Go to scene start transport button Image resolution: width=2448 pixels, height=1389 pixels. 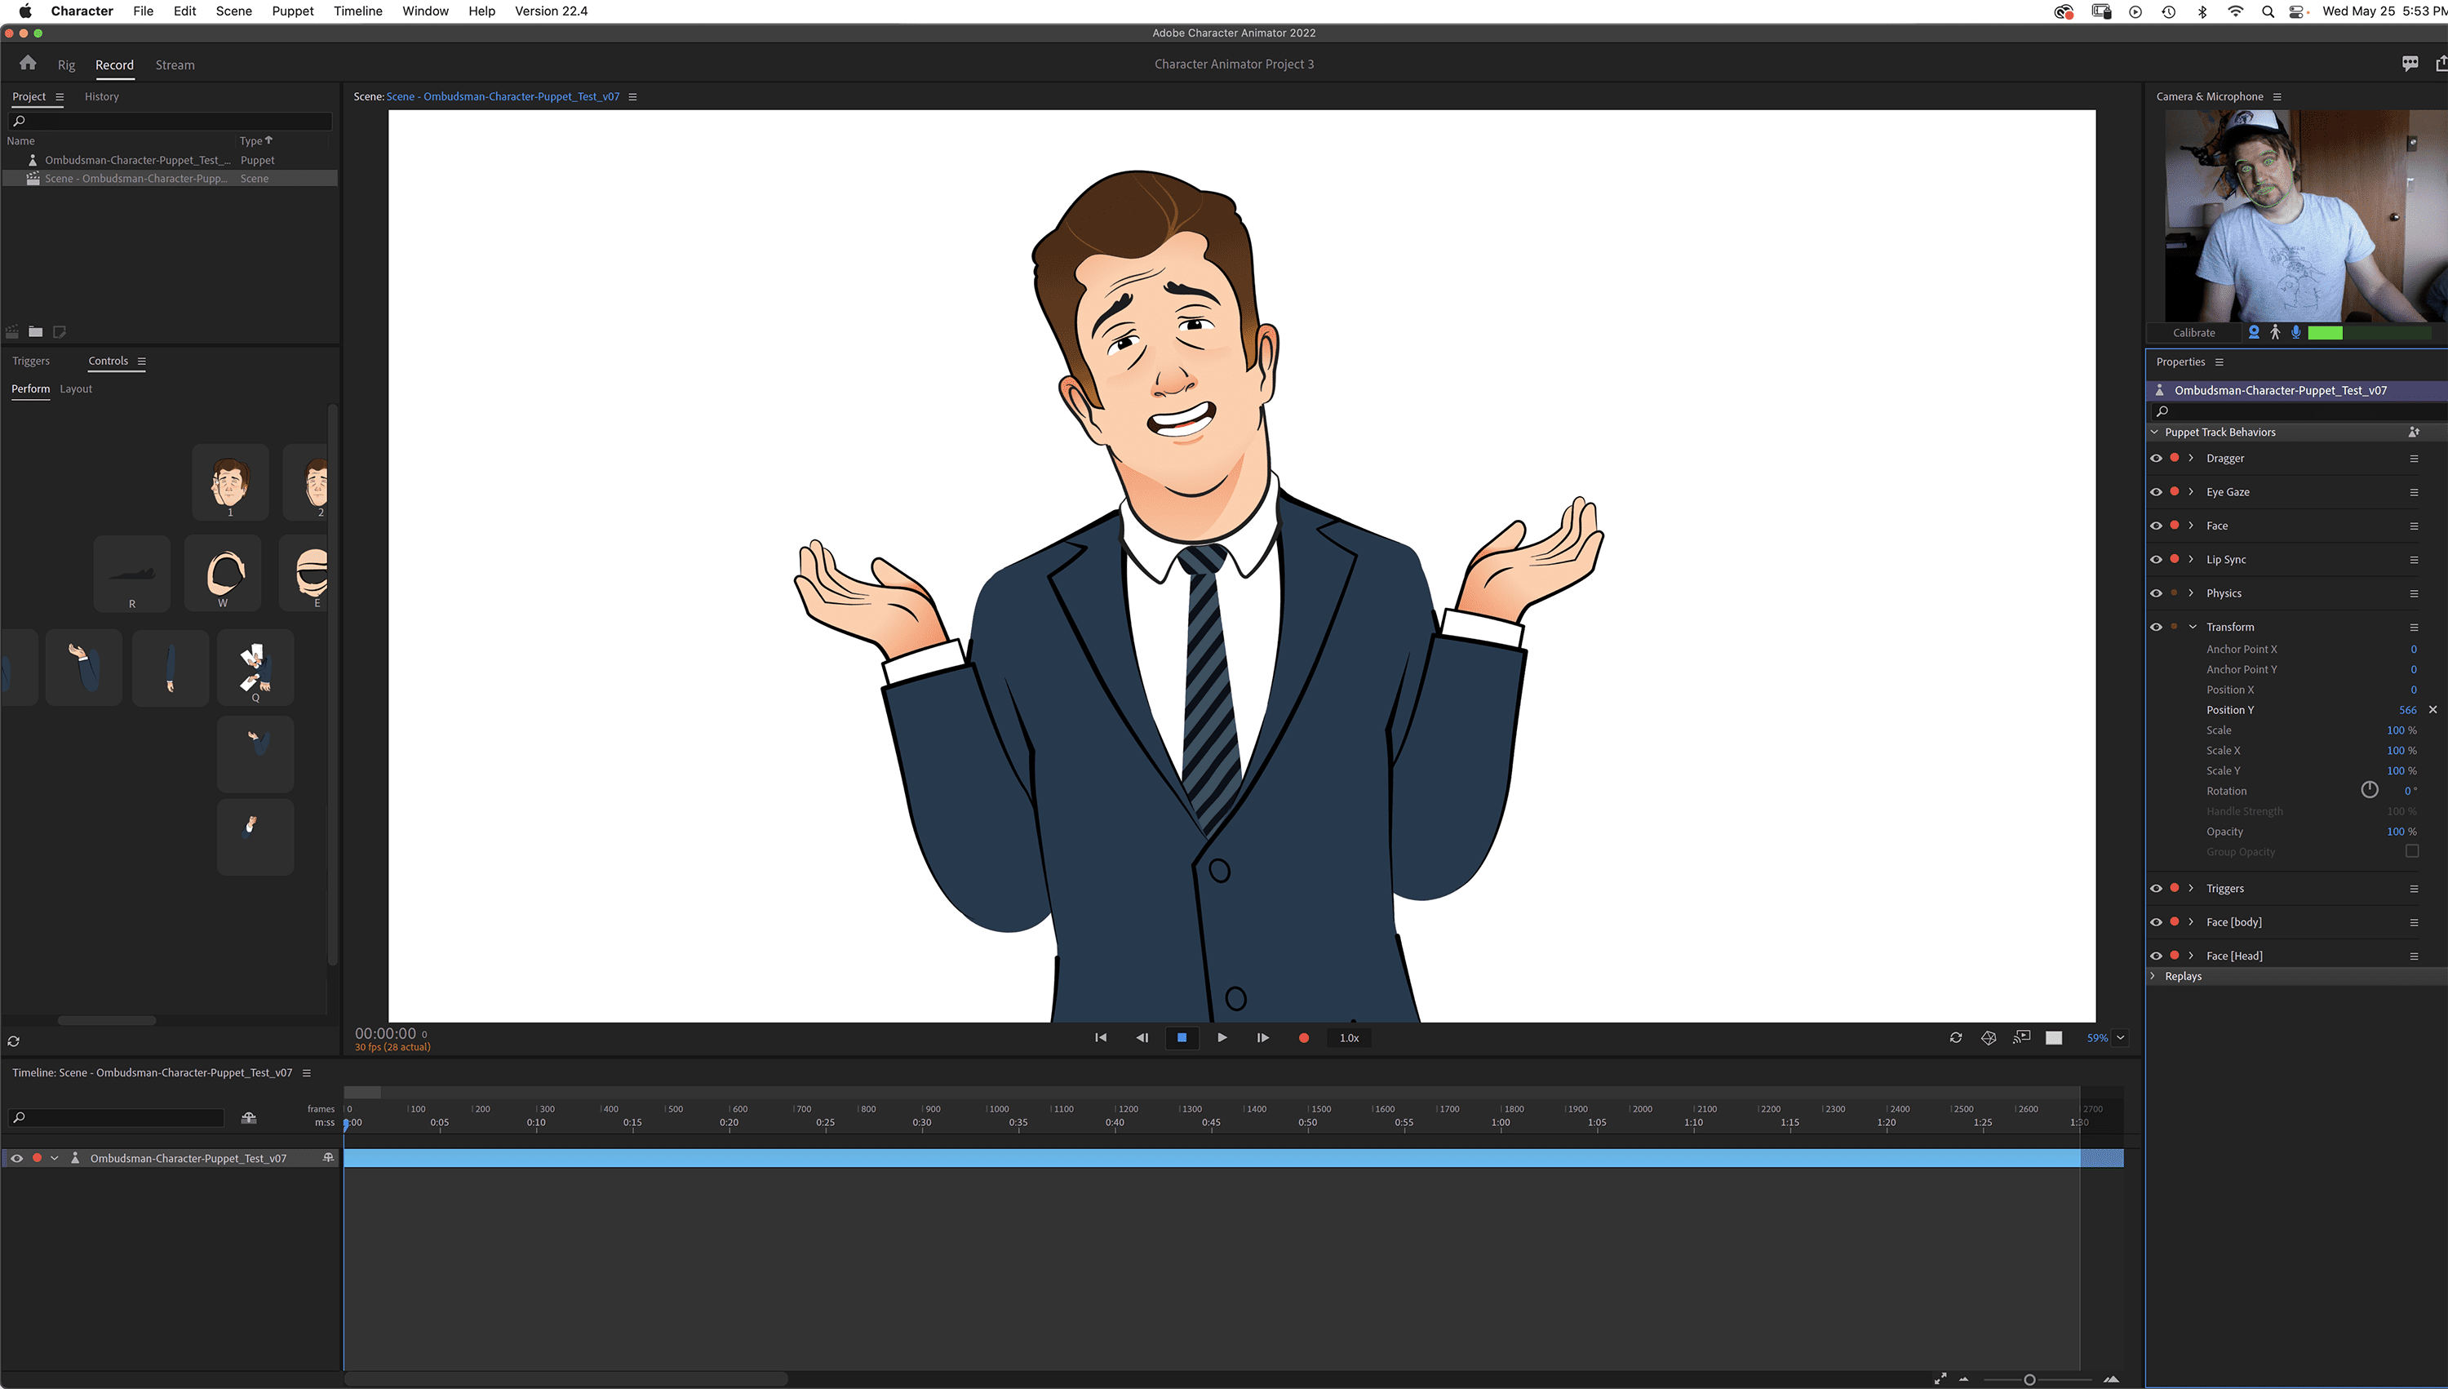click(1101, 1038)
